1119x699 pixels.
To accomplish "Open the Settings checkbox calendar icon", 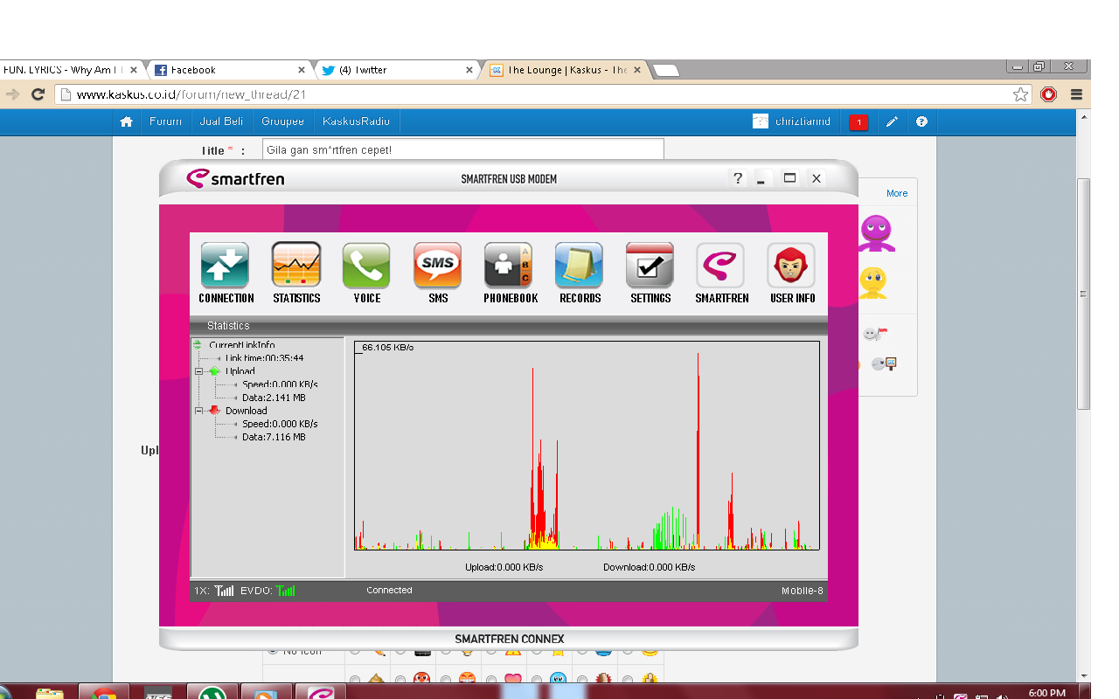I will pyautogui.click(x=650, y=266).
